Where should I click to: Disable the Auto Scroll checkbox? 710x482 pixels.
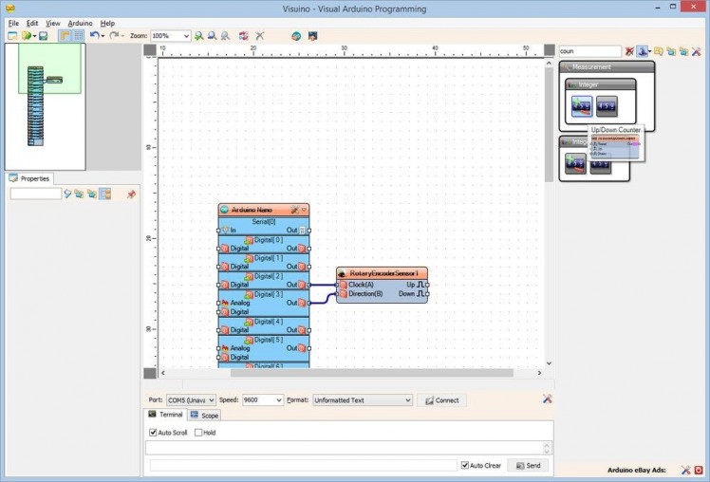(154, 433)
